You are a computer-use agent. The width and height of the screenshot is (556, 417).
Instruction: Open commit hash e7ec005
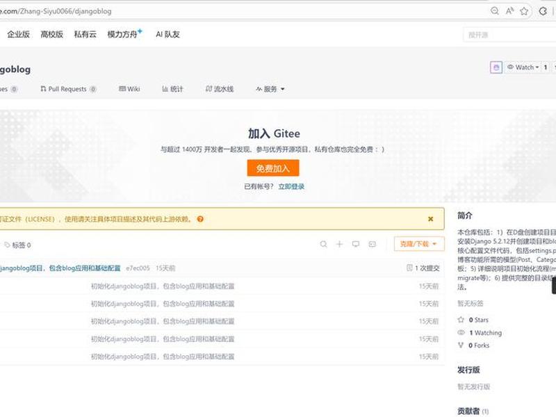[138, 268]
